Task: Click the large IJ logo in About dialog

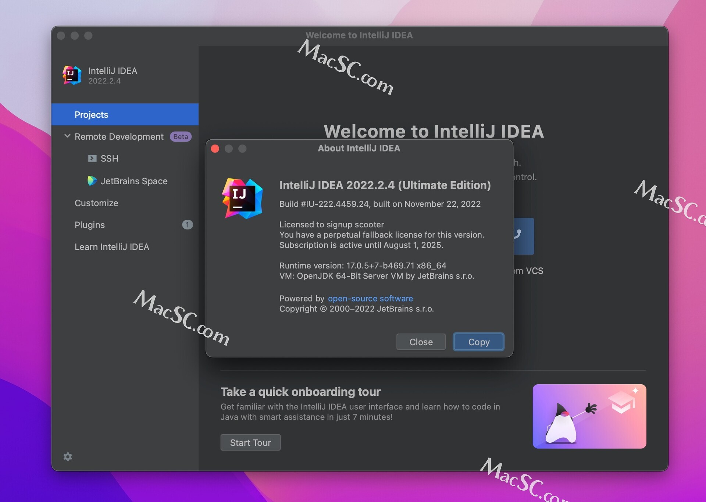Action: (242, 199)
